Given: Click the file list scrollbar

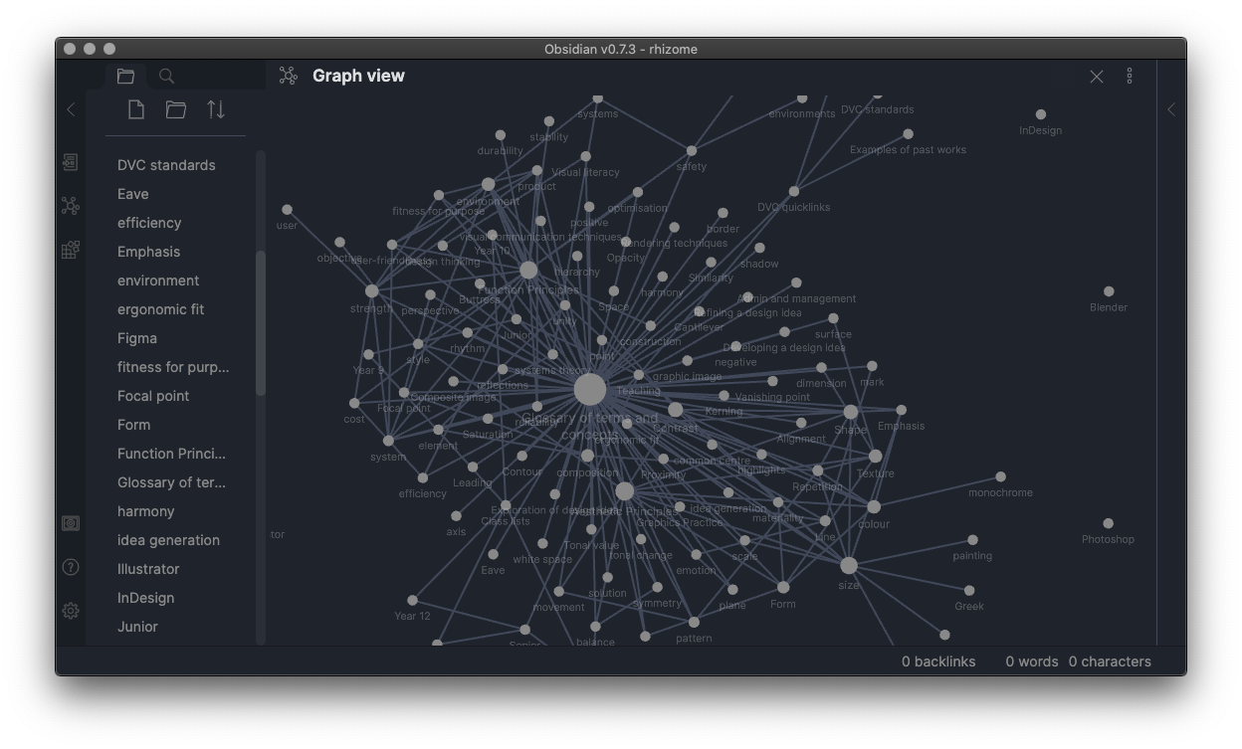Looking at the screenshot, I should pyautogui.click(x=260, y=298).
